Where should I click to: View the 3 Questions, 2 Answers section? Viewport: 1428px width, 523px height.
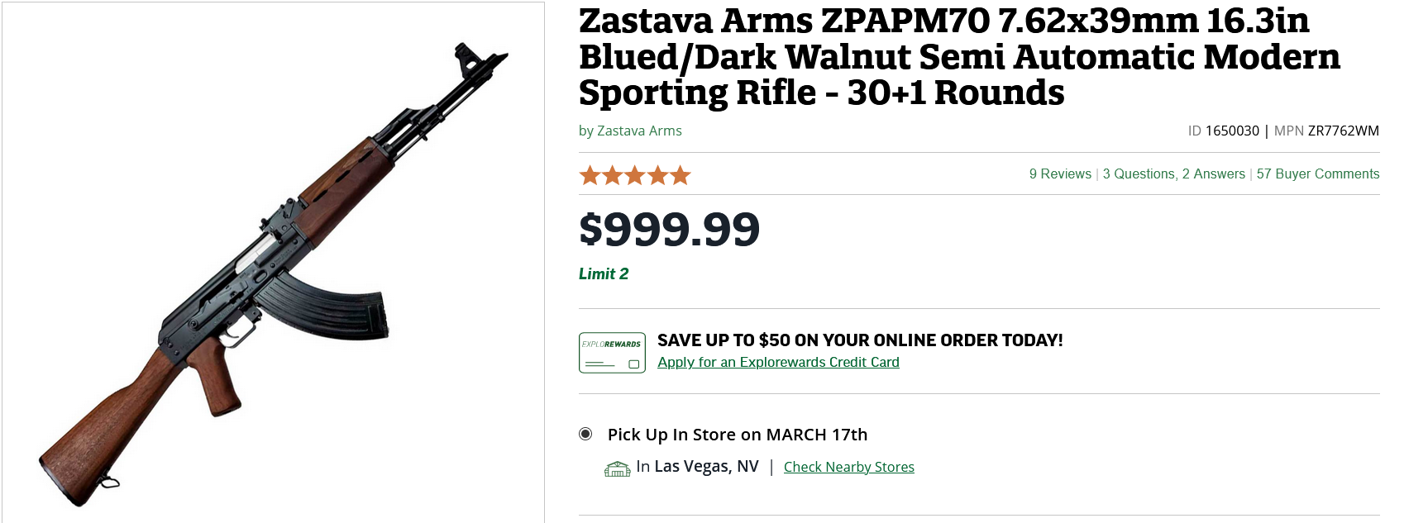[1173, 174]
